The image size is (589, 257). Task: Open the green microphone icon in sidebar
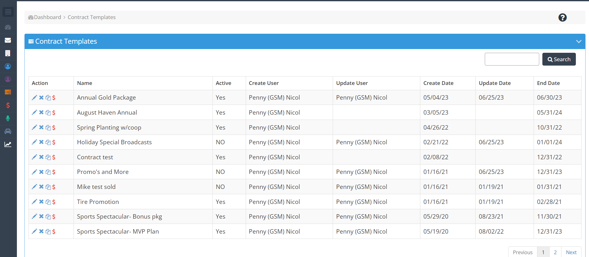(x=8, y=118)
